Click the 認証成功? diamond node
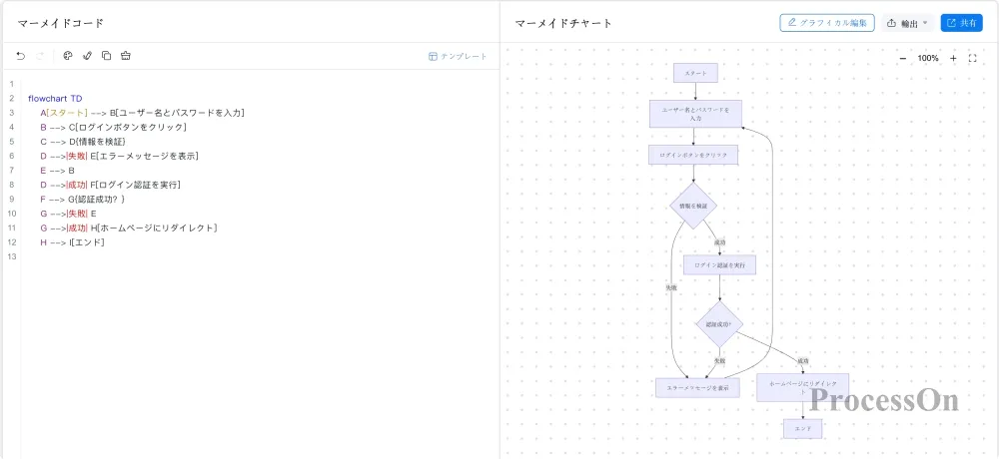The width and height of the screenshot is (999, 459). tap(719, 324)
